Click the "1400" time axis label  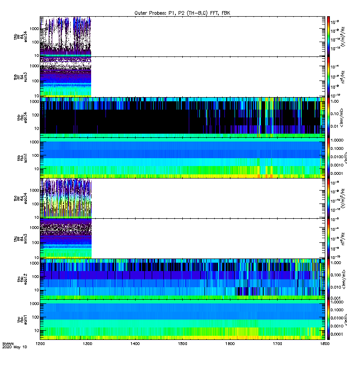(135, 344)
